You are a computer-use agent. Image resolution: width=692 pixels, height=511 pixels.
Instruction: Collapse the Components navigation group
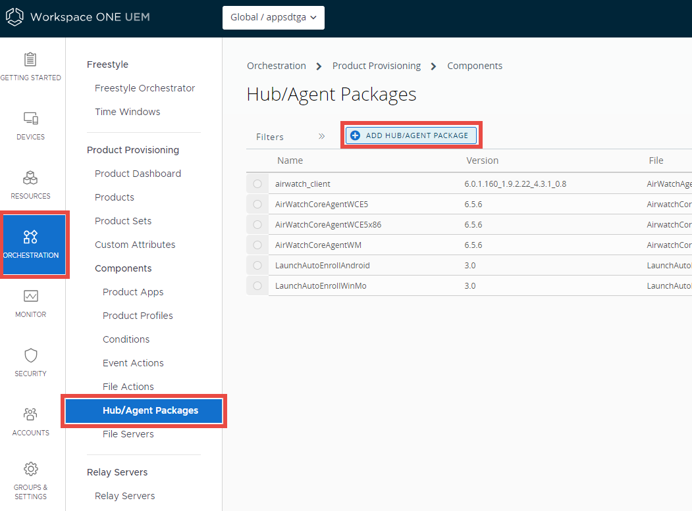123,268
